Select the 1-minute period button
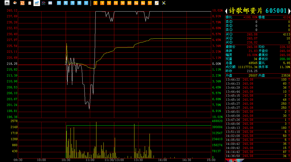 95,3
